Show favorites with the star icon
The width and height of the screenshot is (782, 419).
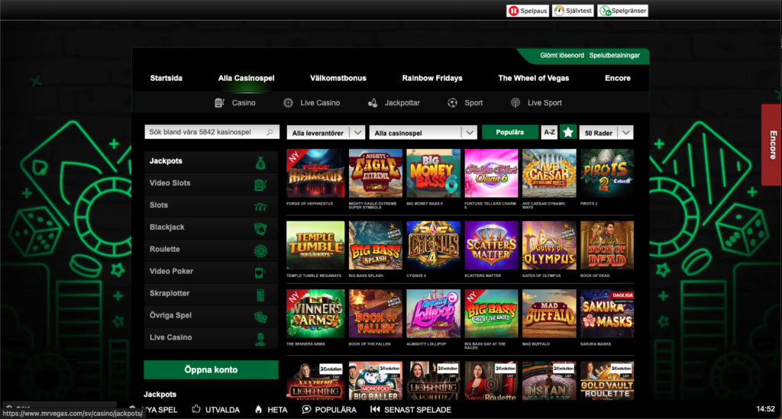(x=568, y=132)
